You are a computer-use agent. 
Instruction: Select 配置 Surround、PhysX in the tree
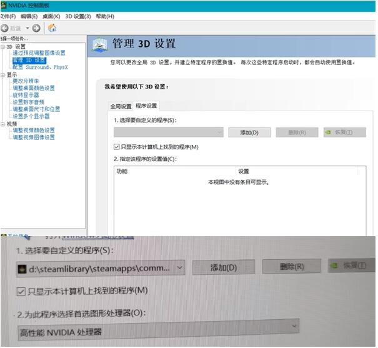coord(40,67)
